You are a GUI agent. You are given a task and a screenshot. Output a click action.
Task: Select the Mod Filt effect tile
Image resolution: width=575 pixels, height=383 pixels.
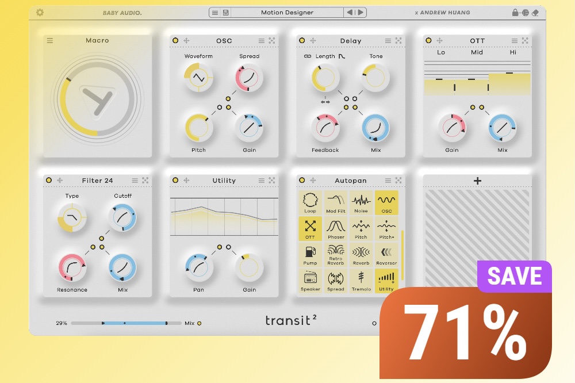336,202
